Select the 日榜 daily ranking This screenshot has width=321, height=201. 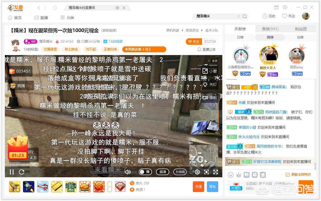click(x=240, y=38)
